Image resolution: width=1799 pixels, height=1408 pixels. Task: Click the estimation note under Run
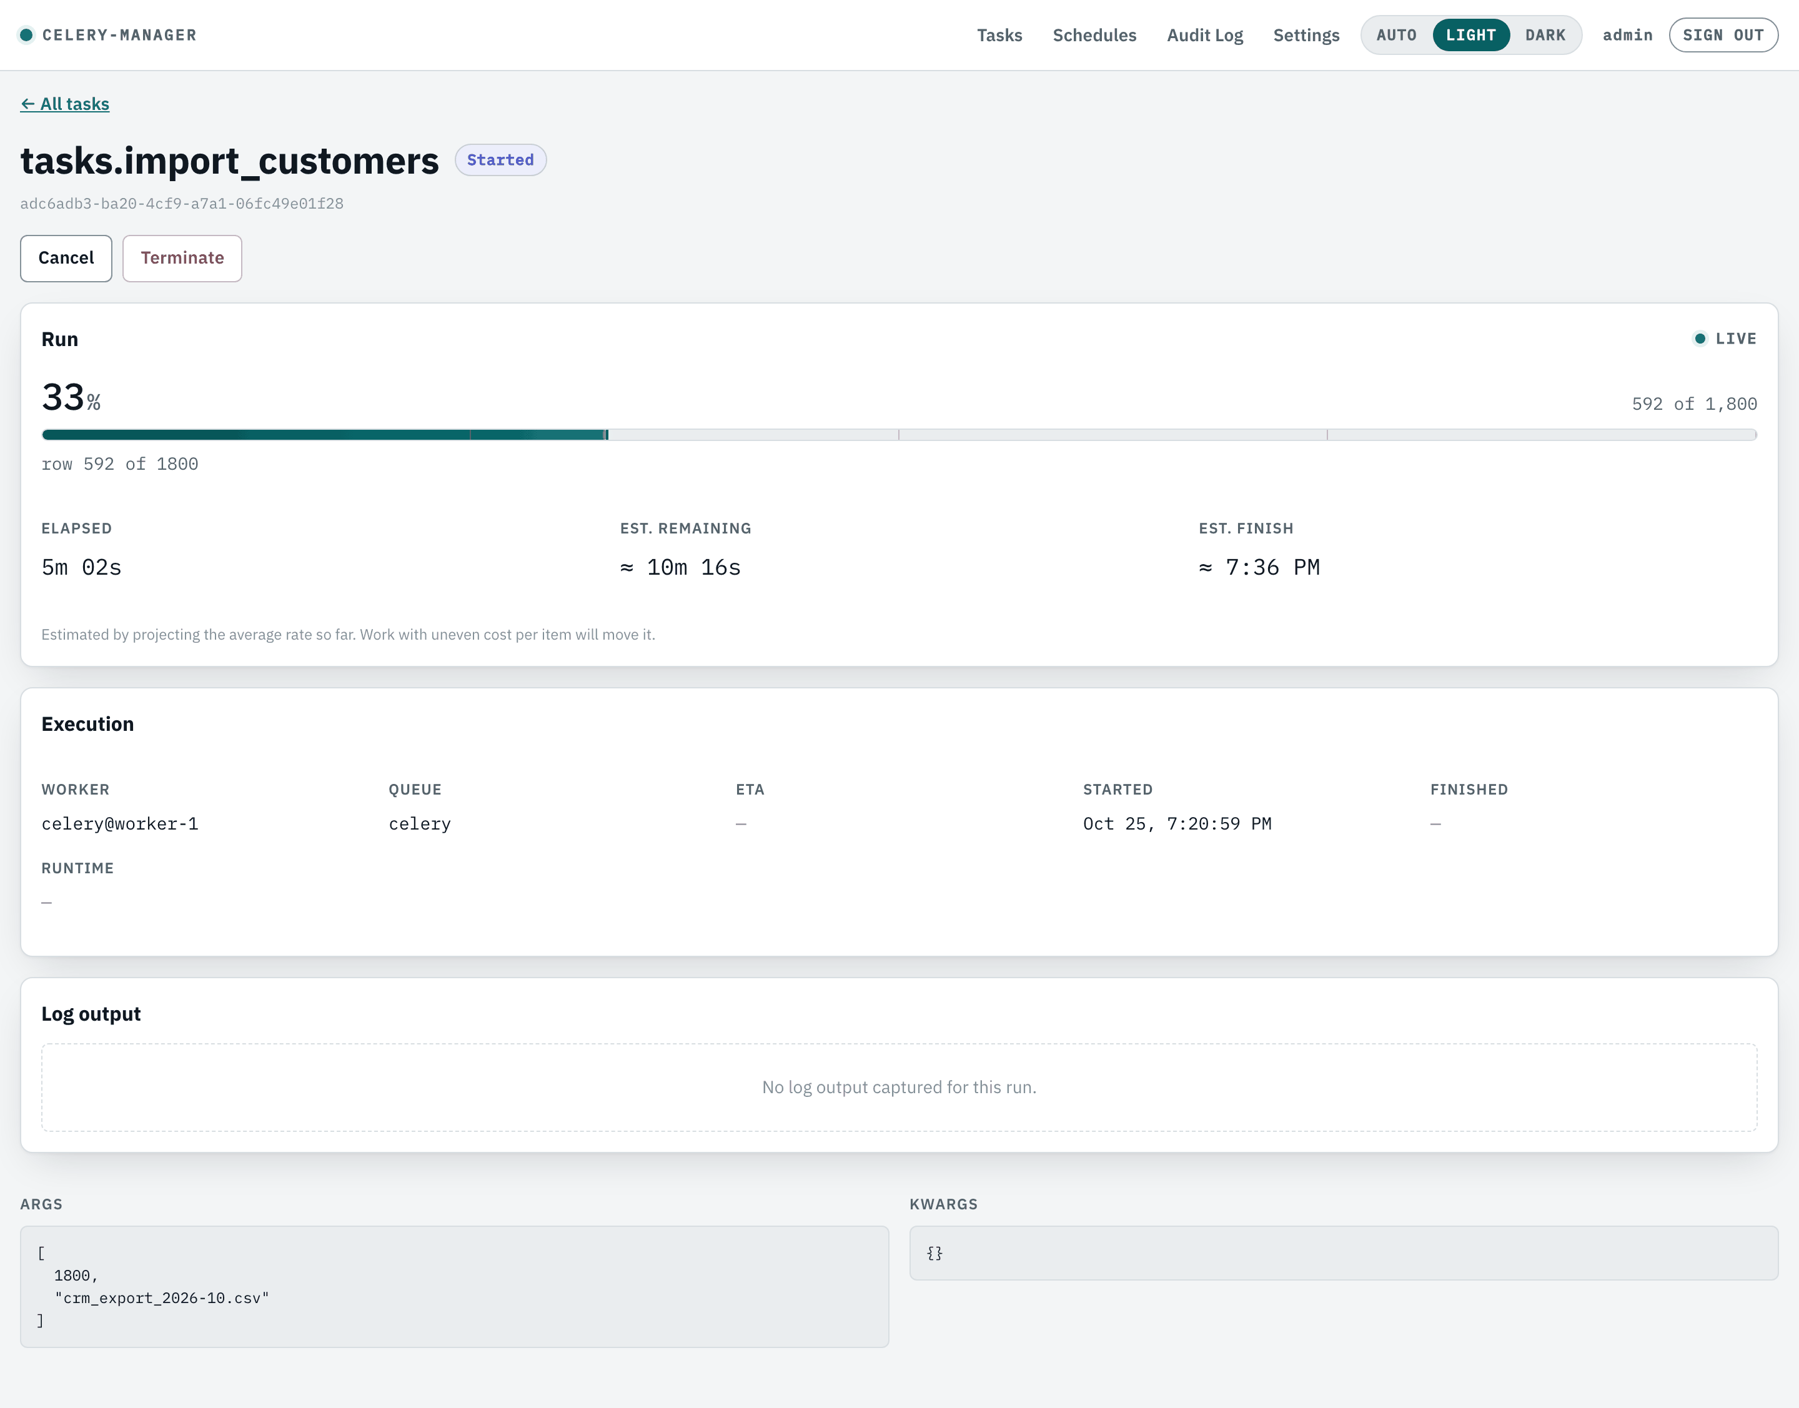pos(348,635)
